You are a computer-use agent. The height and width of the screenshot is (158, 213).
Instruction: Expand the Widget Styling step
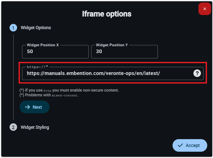[35, 127]
